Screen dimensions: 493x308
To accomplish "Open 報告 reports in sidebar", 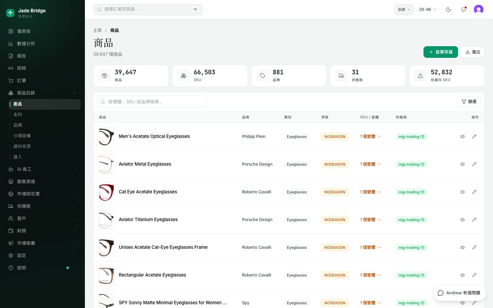I will (x=42, y=56).
